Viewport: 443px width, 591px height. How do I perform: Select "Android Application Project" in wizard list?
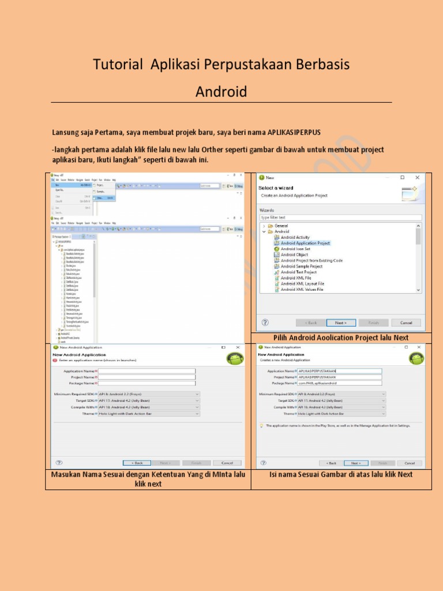pyautogui.click(x=305, y=243)
